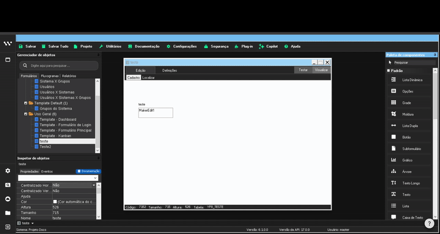Select the Gráfico chart component
The image size is (440, 234).
click(x=407, y=160)
